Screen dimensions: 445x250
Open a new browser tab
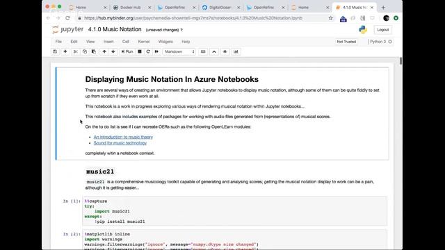pos(383,8)
